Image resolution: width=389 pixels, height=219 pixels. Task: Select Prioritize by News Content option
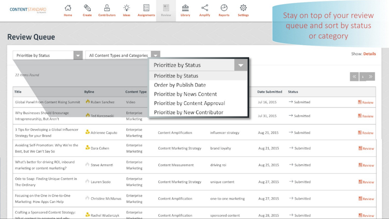[198, 94]
